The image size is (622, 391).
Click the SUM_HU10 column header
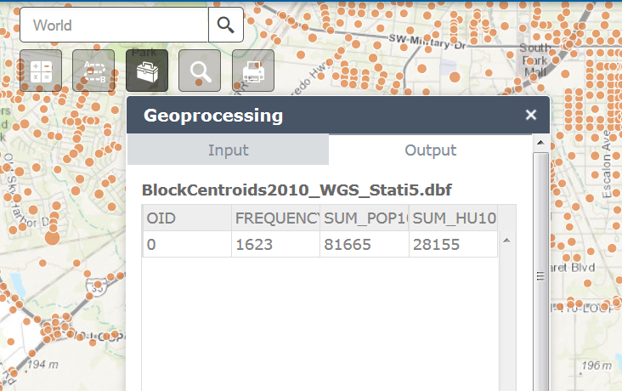coord(454,218)
